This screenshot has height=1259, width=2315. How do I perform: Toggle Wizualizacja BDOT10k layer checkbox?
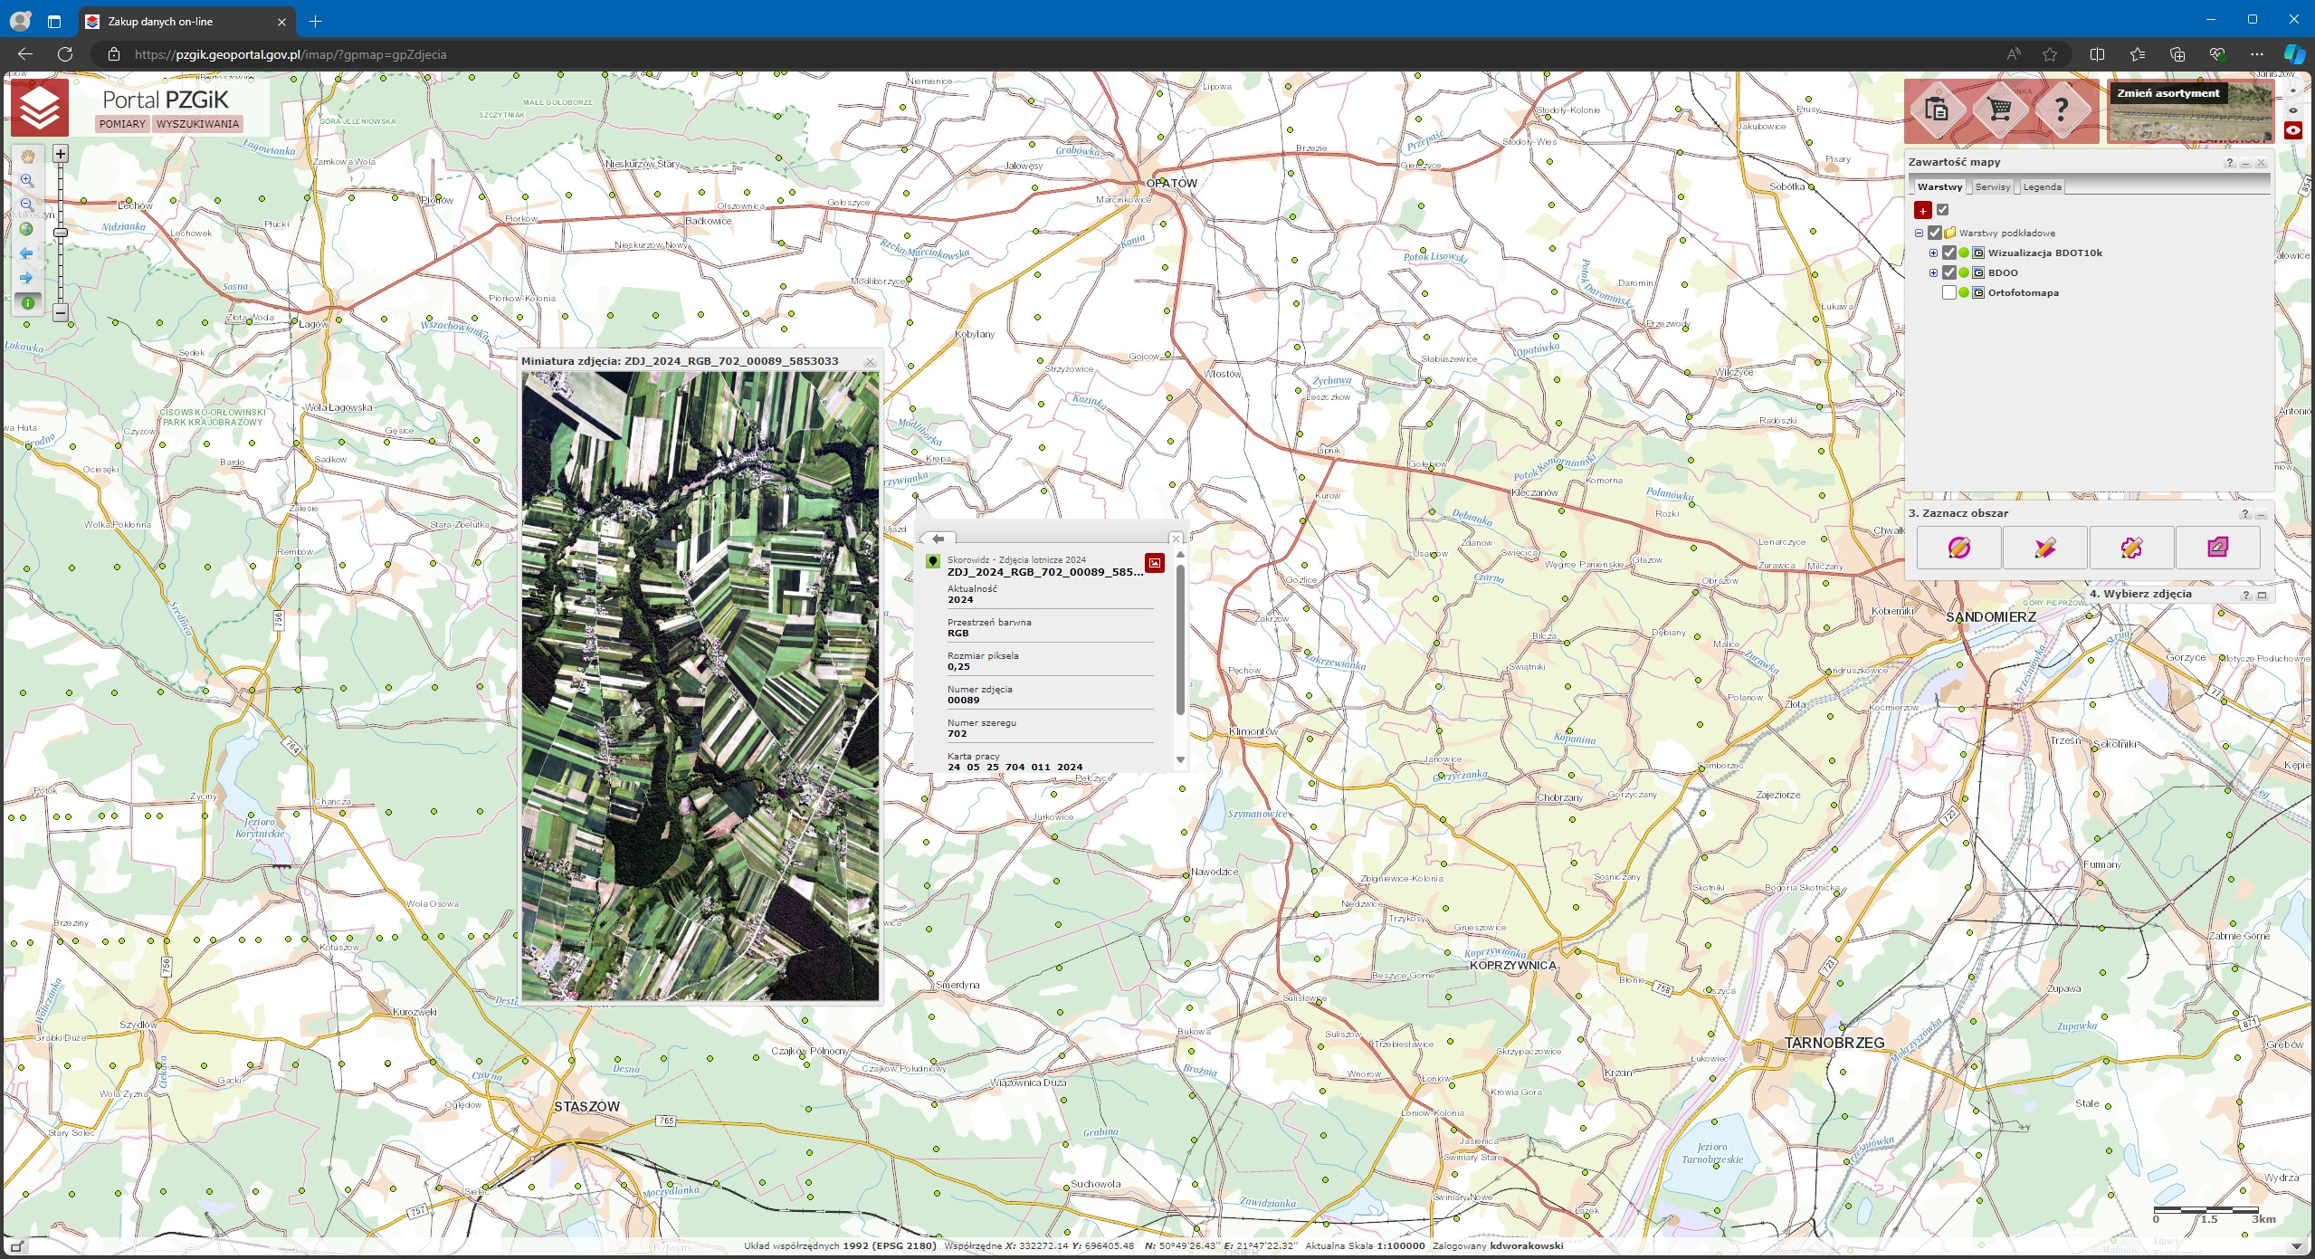pos(1949,253)
